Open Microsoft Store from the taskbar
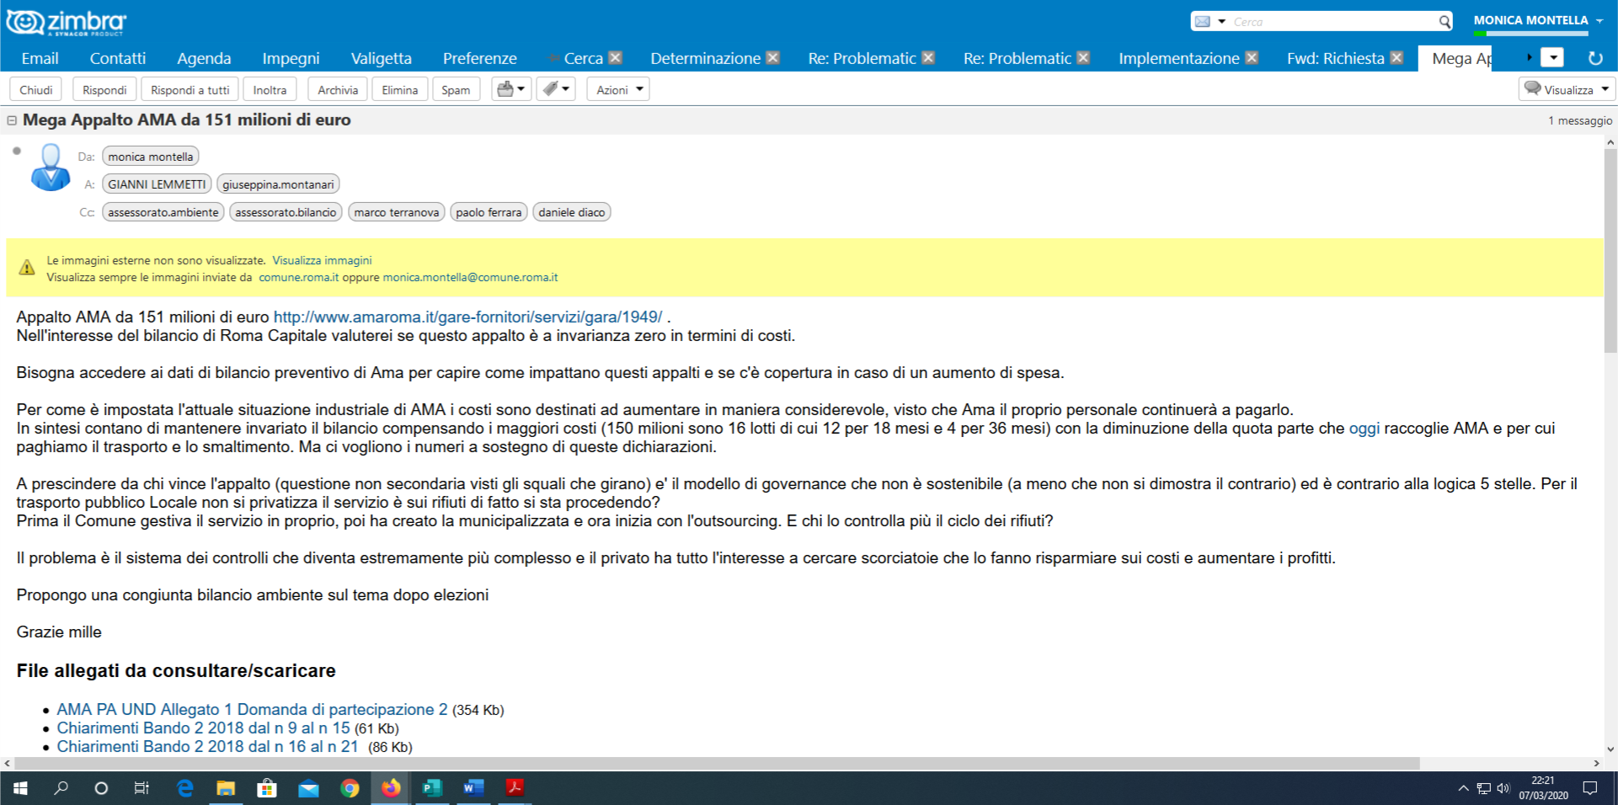 [x=267, y=788]
